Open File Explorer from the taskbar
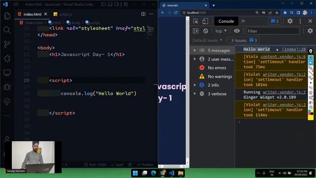This screenshot has width=316, height=178. pyautogui.click(x=181, y=173)
